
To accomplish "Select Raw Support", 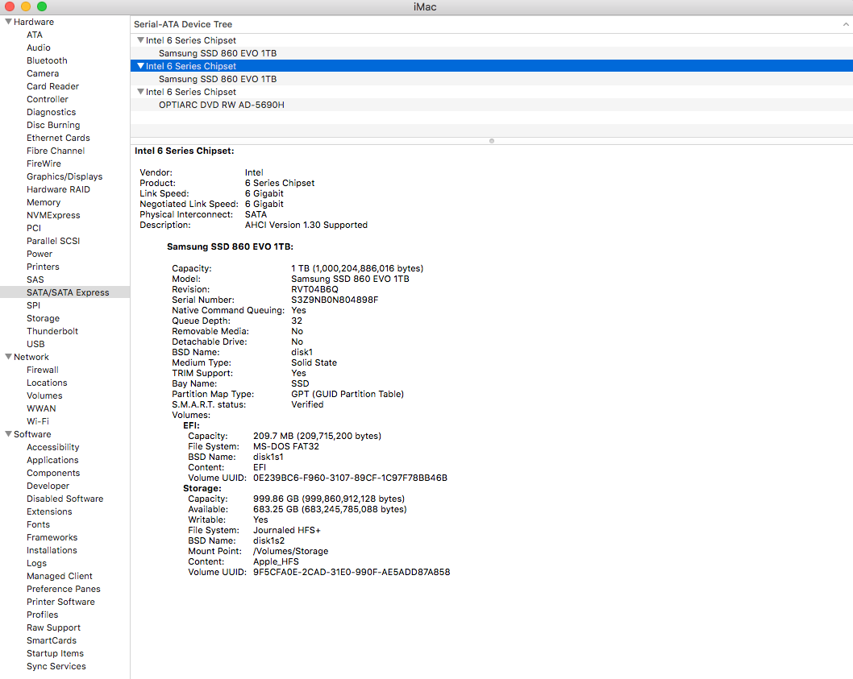I will coord(53,627).
